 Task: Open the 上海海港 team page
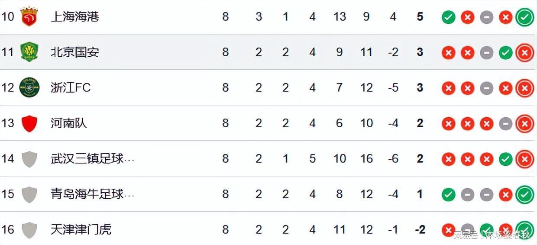pyautogui.click(x=75, y=17)
